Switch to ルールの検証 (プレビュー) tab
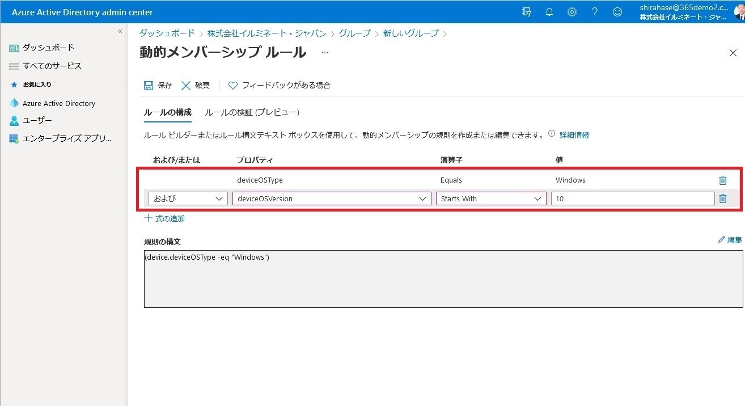This screenshot has height=406, width=745. tap(252, 112)
